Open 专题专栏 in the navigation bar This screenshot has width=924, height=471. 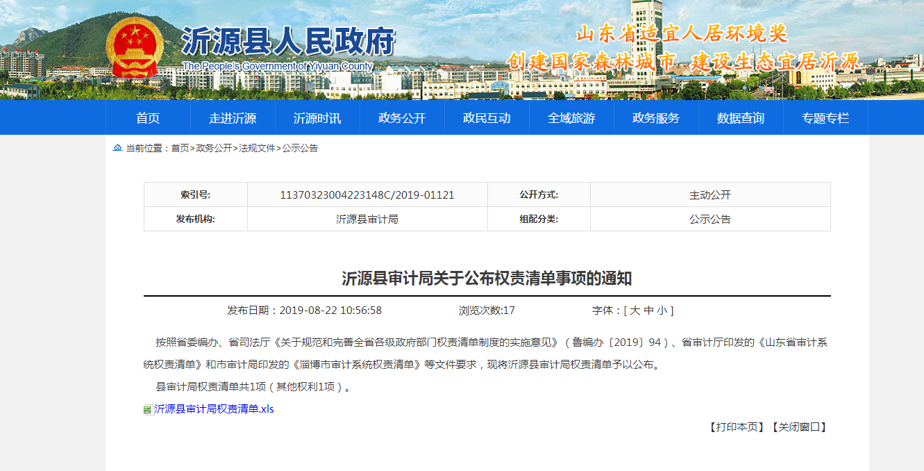(x=825, y=118)
